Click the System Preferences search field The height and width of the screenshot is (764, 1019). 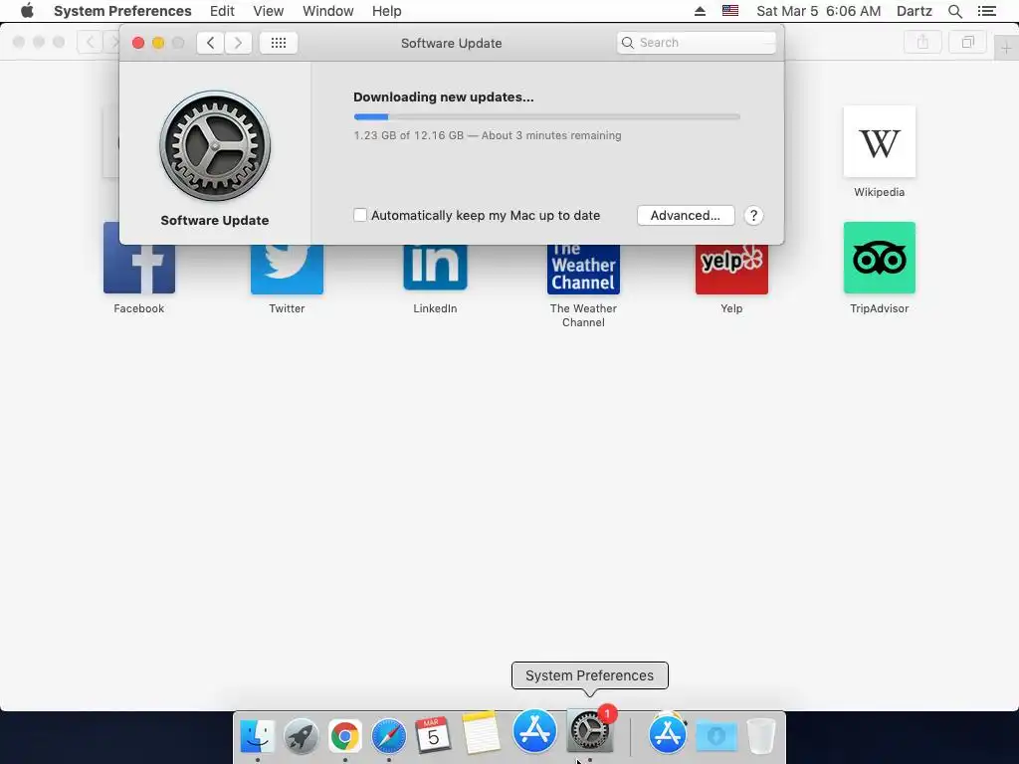(x=696, y=43)
